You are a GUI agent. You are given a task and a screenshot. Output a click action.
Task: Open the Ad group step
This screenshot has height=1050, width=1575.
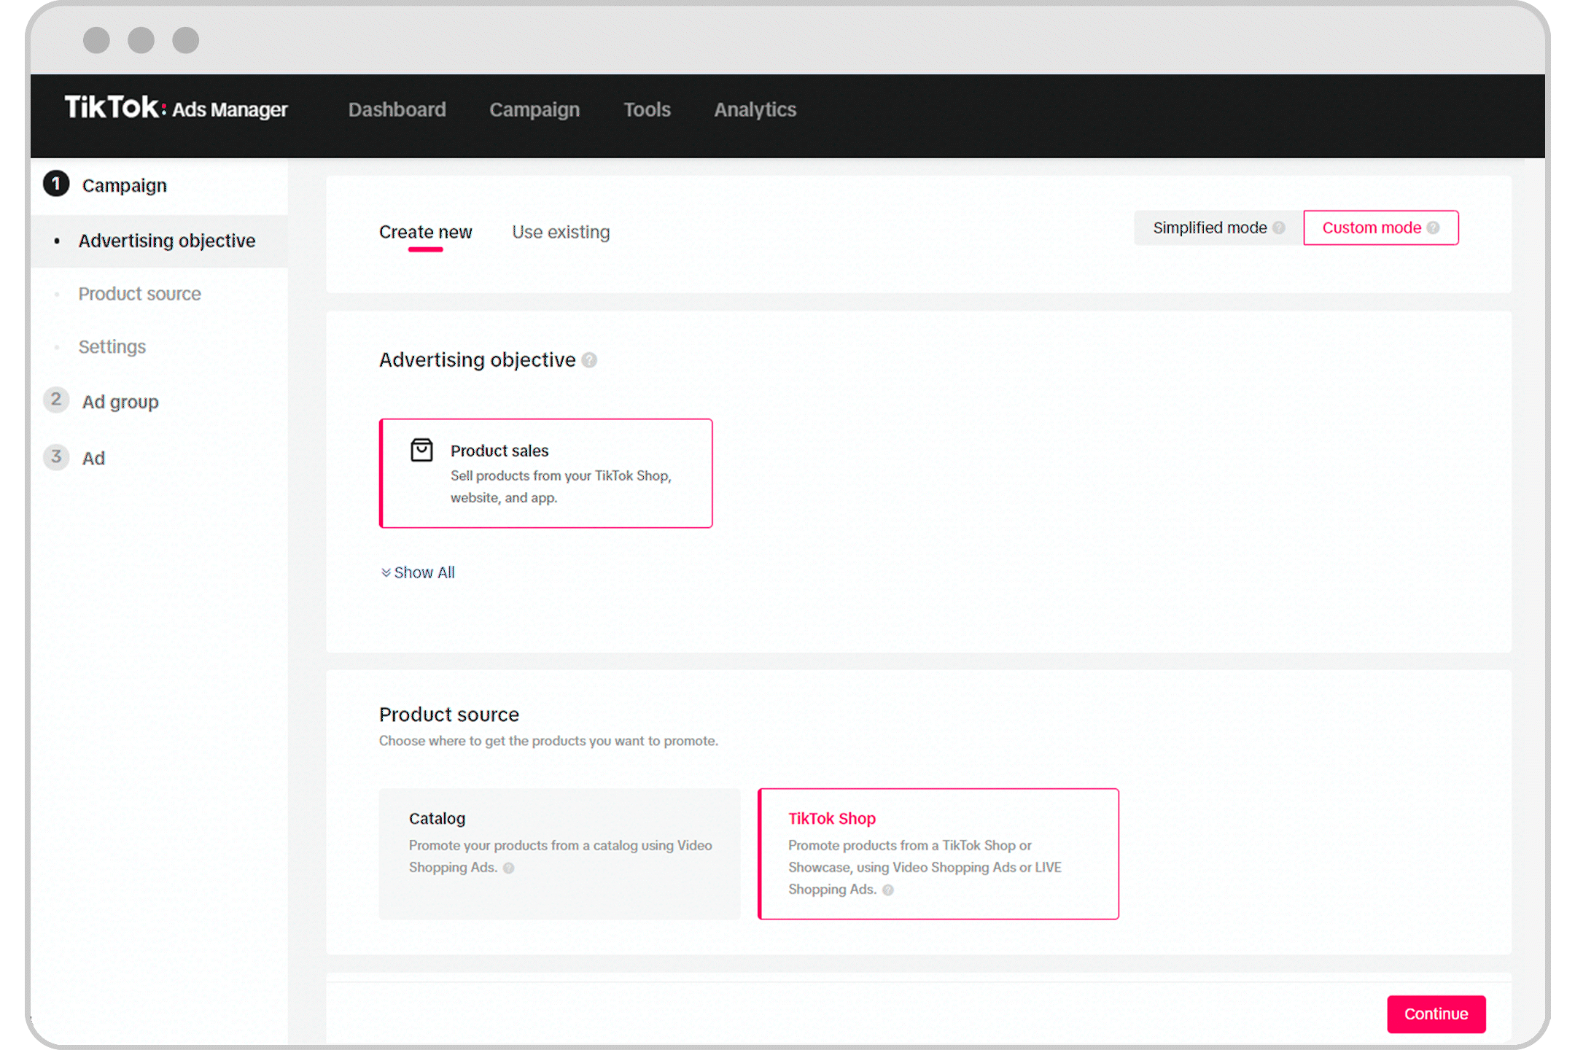[120, 402]
